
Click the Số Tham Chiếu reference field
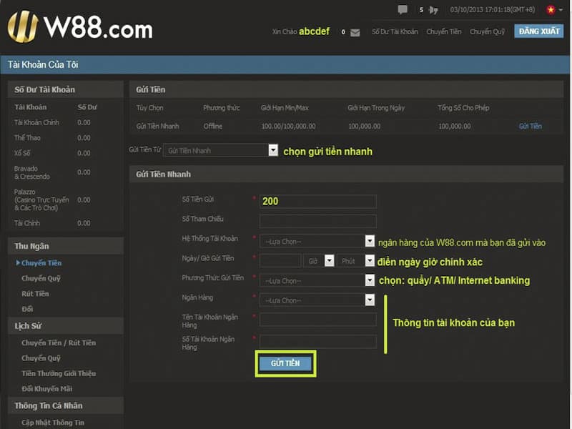click(x=317, y=221)
